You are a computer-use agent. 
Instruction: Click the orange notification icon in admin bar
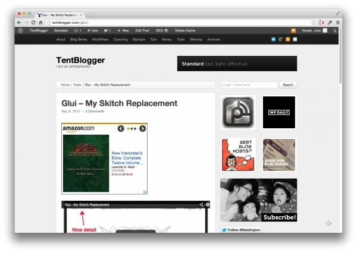pyautogui.click(x=293, y=30)
